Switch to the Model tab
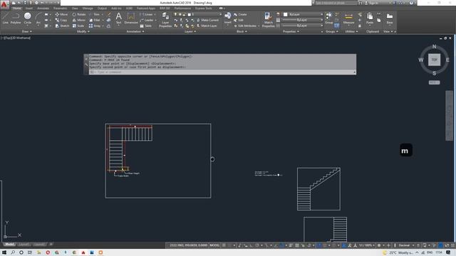The image size is (456, 256). coord(9,245)
